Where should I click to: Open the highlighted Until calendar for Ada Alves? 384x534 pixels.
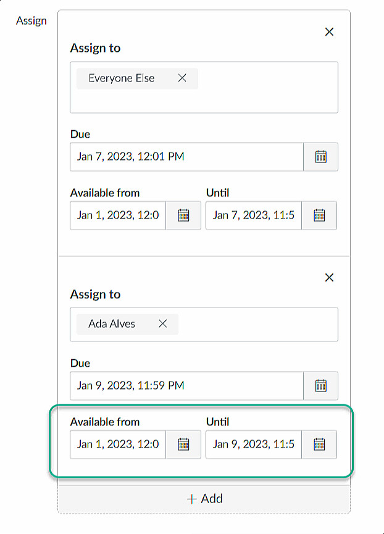coord(321,444)
